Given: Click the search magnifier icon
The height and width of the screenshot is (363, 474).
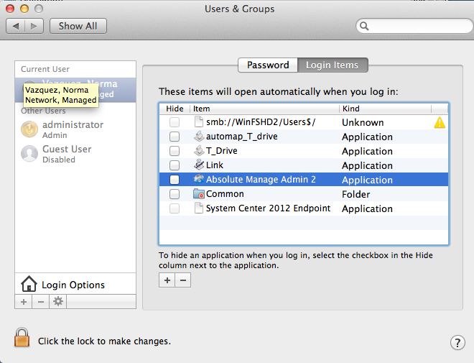Looking at the screenshot, I should (364, 27).
